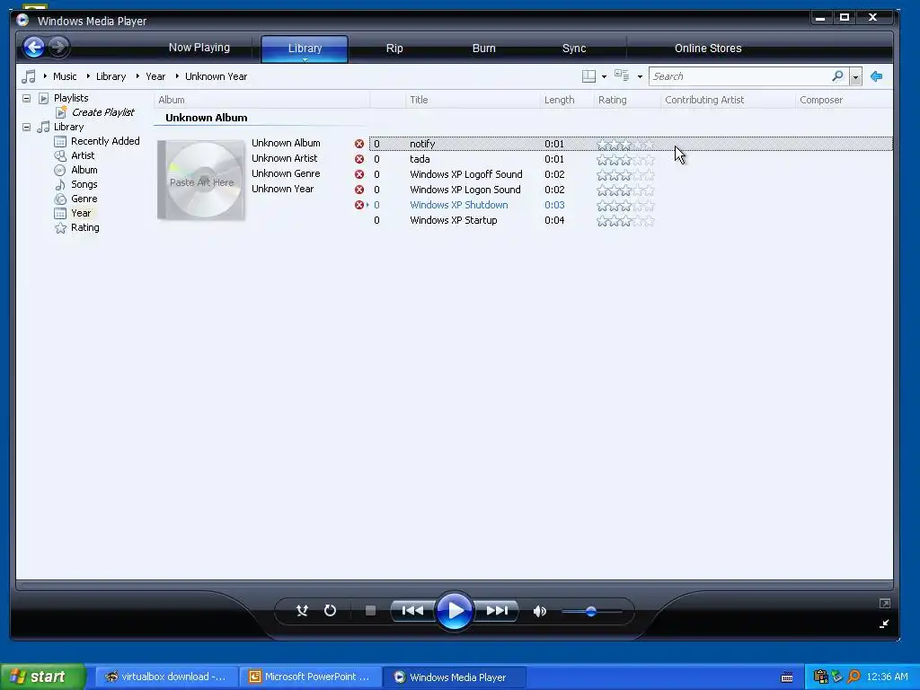Stop playback with the Stop button

pos(370,611)
